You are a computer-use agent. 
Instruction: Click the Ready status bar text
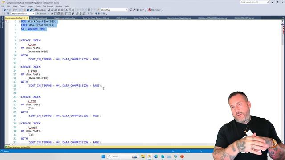coord(7,151)
